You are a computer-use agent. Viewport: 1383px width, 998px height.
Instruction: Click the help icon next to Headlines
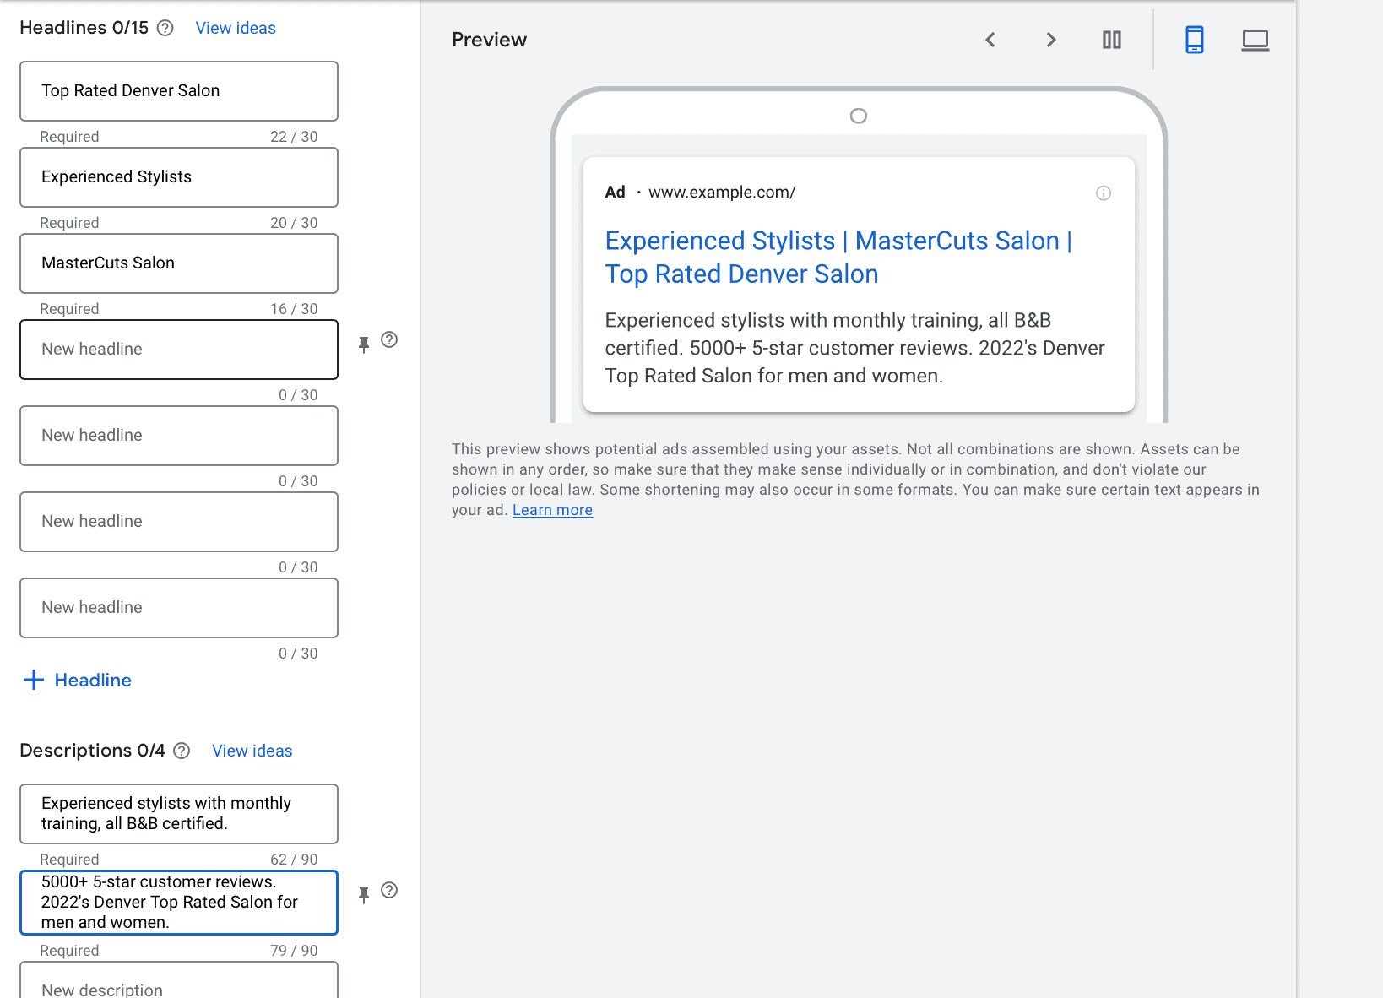coord(165,28)
